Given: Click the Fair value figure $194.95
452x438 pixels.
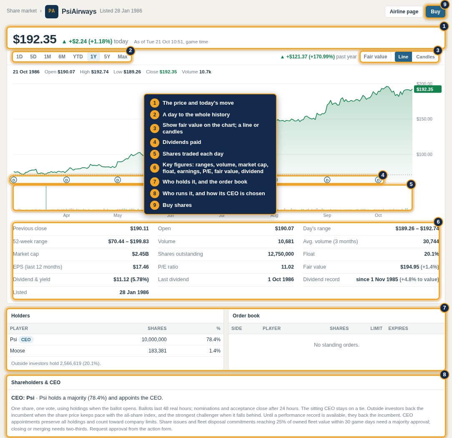Looking at the screenshot, I should click(409, 267).
